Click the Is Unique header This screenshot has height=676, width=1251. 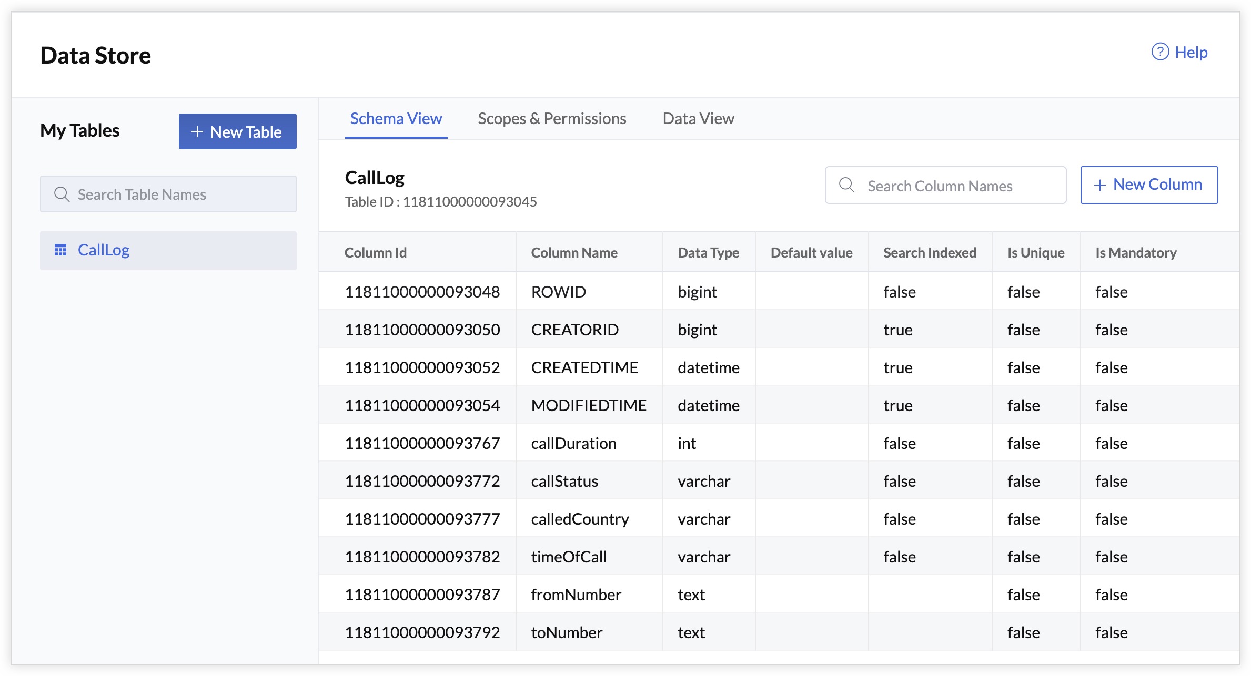click(1036, 253)
